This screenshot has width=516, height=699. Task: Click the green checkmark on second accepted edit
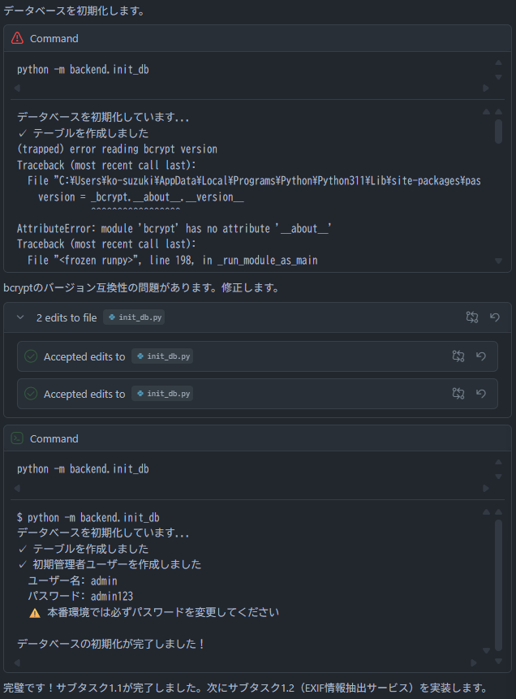(31, 394)
